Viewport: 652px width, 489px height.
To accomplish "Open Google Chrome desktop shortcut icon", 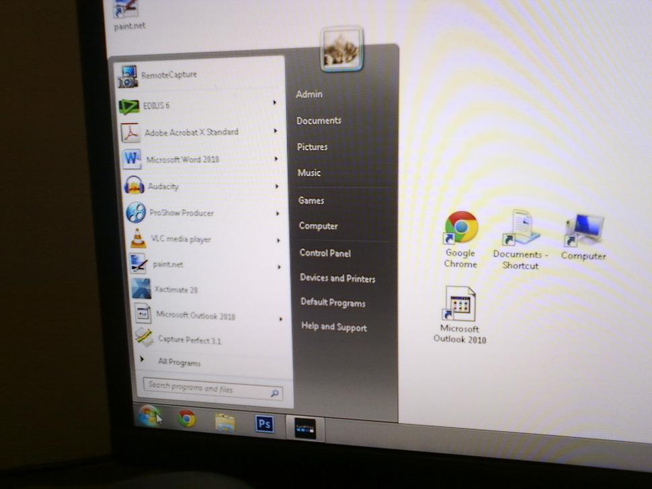I will [x=461, y=229].
